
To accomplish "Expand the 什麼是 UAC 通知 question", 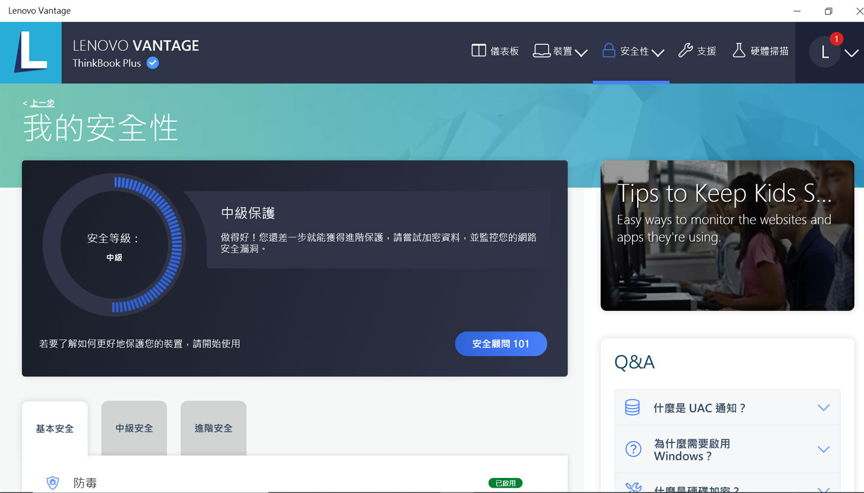I will [x=727, y=408].
